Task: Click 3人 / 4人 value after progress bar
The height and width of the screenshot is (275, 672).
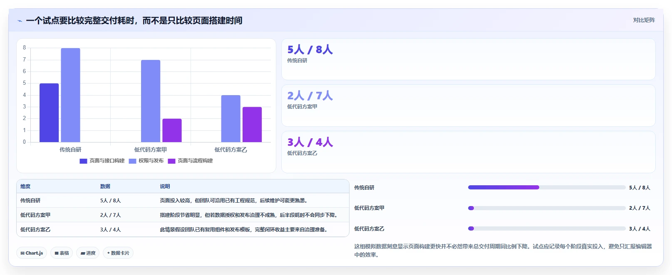Action: click(x=640, y=229)
